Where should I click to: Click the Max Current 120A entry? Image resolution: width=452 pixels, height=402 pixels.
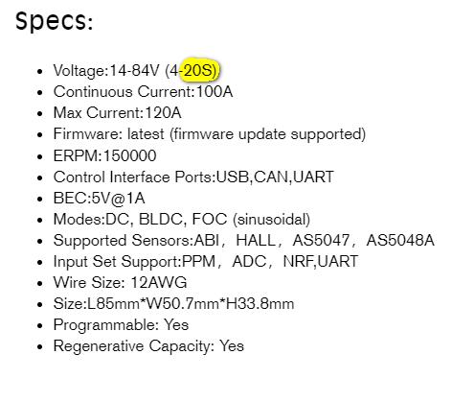[117, 113]
